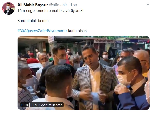Open the Ali Mahir Başarır display name
The height and width of the screenshot is (113, 151).
click(x=33, y=5)
